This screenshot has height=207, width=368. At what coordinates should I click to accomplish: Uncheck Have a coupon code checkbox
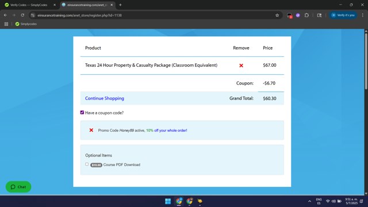pyautogui.click(x=82, y=113)
